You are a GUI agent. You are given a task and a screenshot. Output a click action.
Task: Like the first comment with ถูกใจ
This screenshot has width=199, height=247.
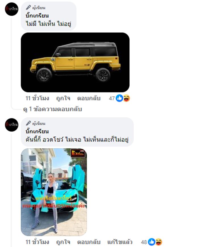coord(63,98)
